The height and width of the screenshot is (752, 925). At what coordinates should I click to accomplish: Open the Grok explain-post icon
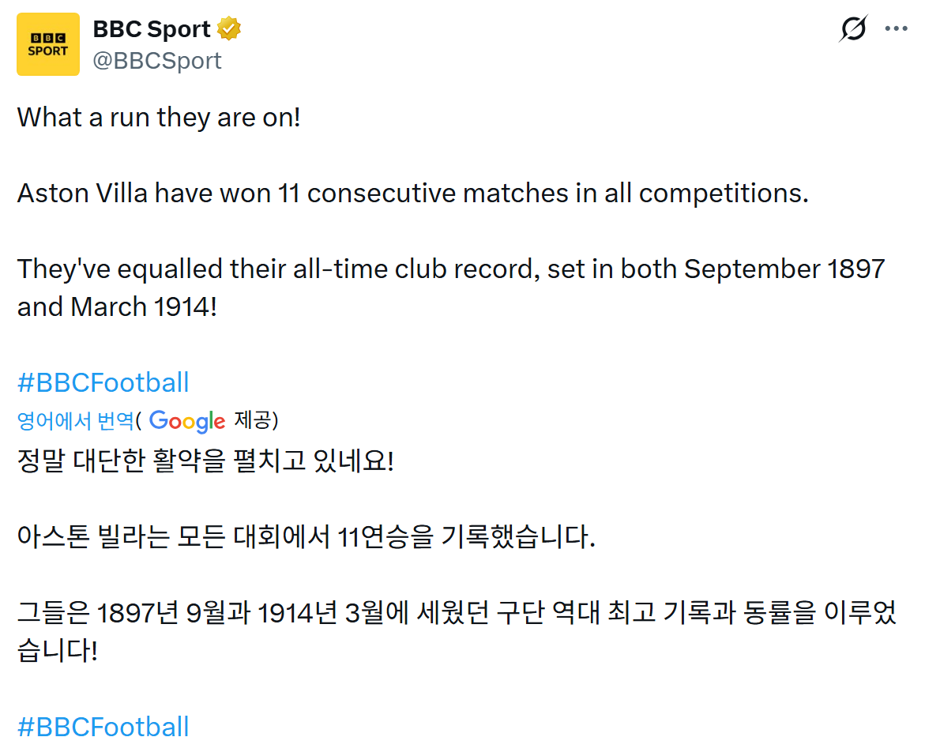click(x=853, y=29)
